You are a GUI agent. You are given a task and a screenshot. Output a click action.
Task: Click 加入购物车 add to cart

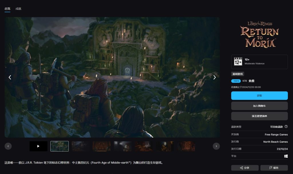(259, 106)
